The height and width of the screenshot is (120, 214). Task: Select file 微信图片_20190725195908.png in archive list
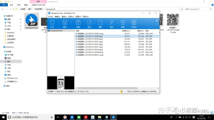pyautogui.click(x=90, y=52)
